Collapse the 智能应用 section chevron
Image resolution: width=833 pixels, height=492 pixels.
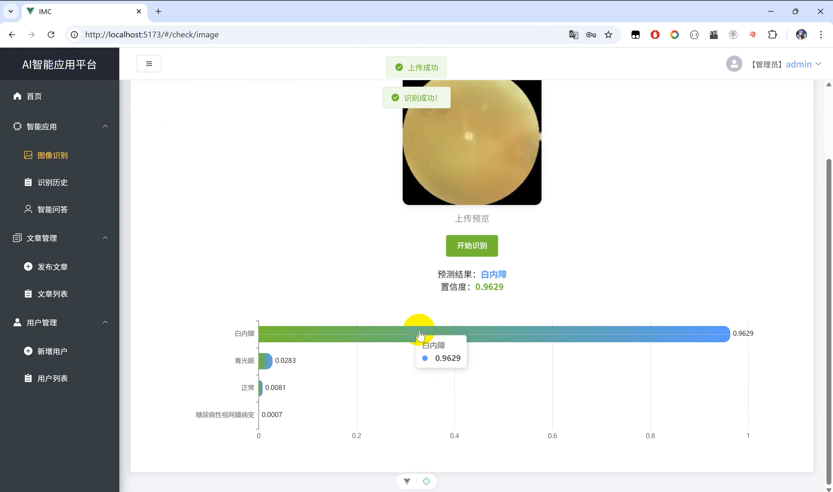click(105, 126)
